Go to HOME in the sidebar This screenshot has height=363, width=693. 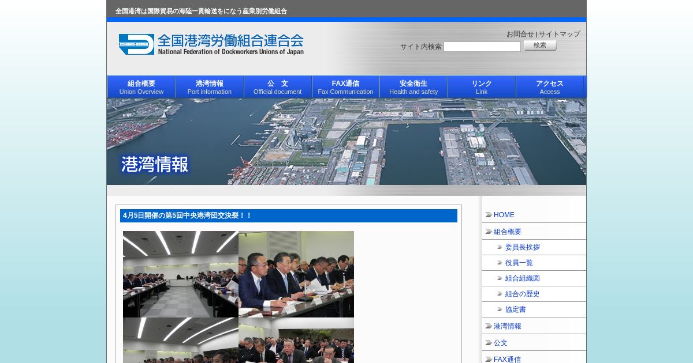(x=504, y=215)
